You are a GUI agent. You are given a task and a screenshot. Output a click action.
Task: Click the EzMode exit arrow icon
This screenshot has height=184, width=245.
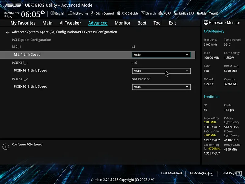tap(211, 174)
